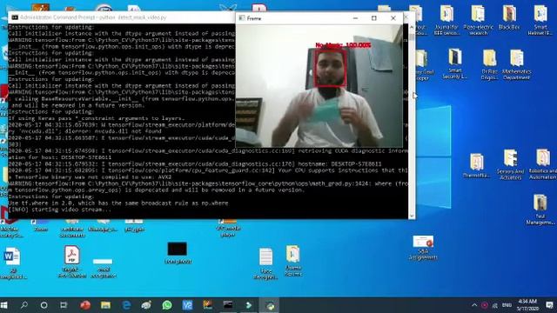Maximize the Frame window
Image resolution: width=557 pixels, height=313 pixels.
(x=374, y=18)
